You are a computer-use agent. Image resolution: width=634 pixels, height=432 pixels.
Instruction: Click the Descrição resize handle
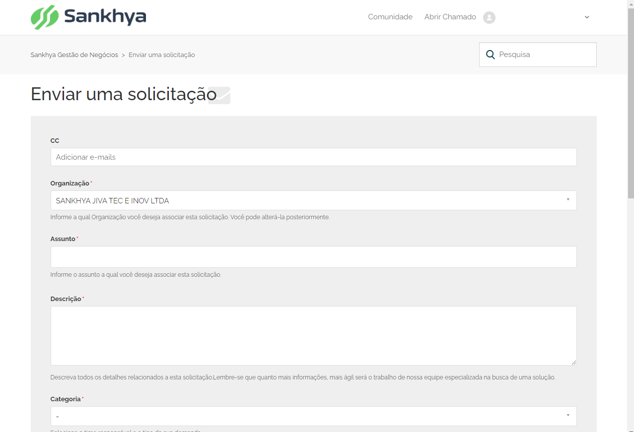coord(573,362)
